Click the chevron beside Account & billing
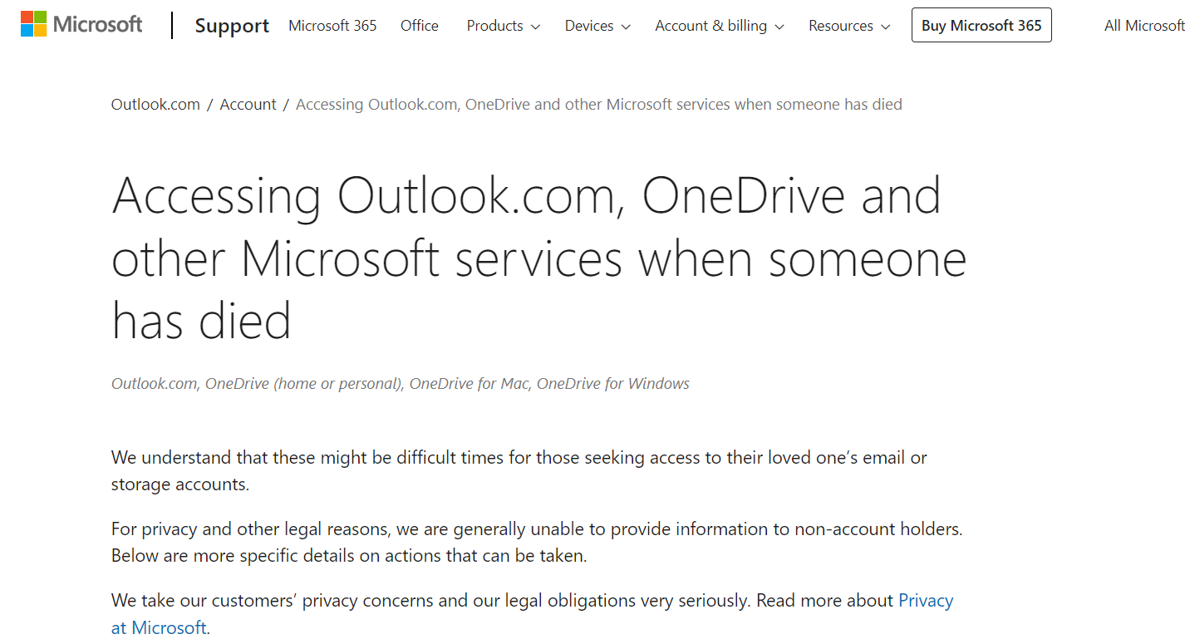This screenshot has height=644, width=1185. tap(779, 27)
